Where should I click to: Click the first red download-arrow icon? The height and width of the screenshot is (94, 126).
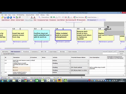pos(32,17)
